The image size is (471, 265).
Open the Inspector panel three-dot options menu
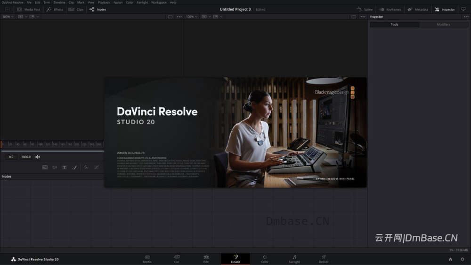point(466,16)
